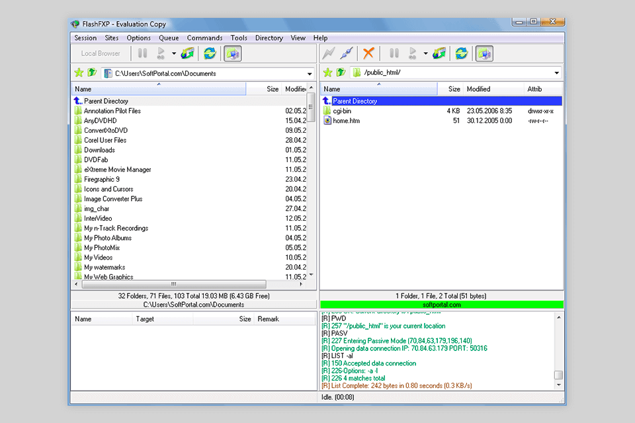Start remote pane queue transfer

413,54
